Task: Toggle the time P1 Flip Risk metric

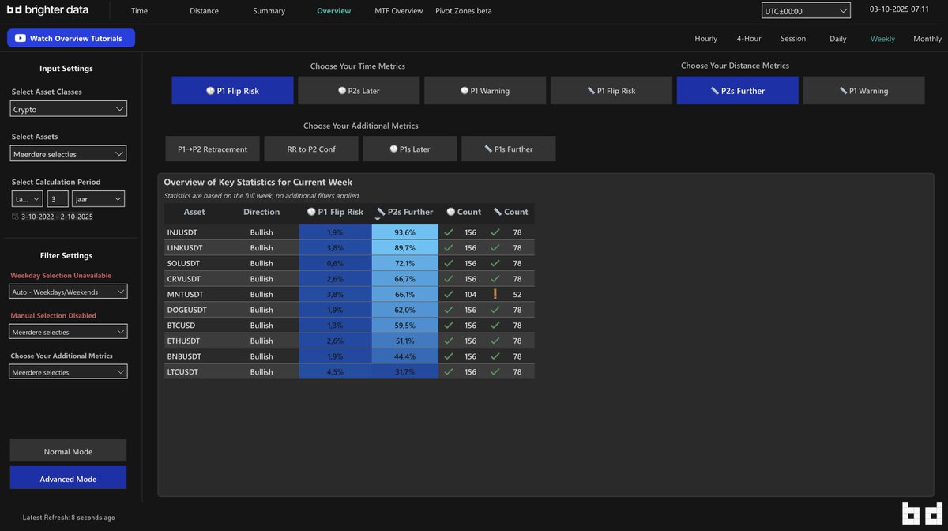Action: click(x=232, y=91)
